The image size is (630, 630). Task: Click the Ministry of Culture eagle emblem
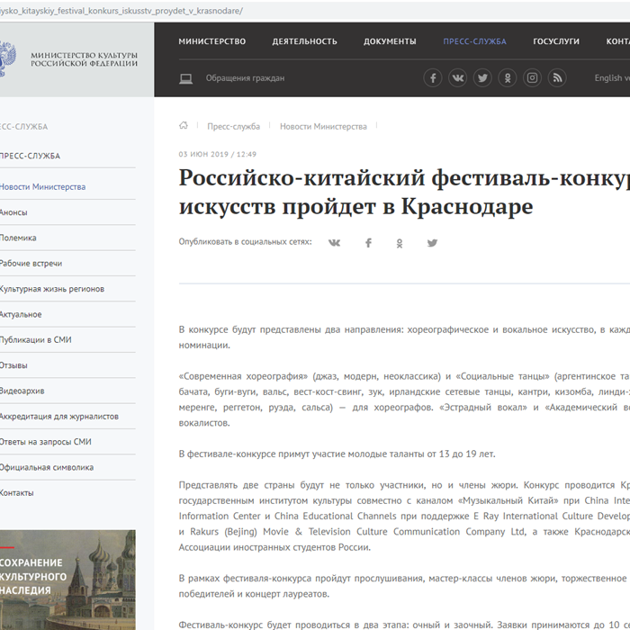(x=7, y=58)
